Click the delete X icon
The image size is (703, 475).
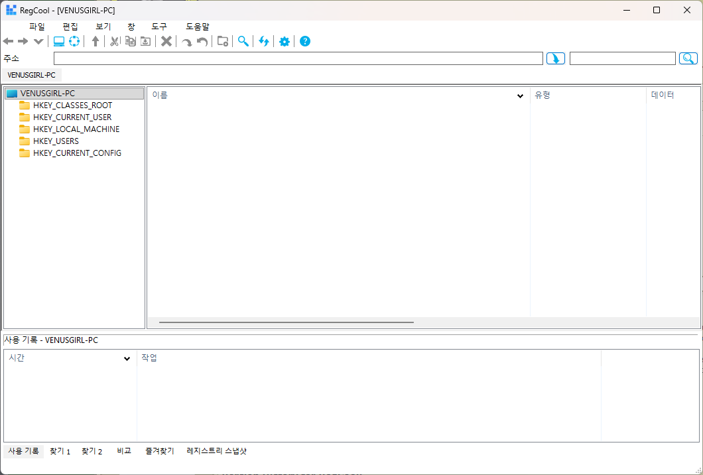tap(166, 41)
